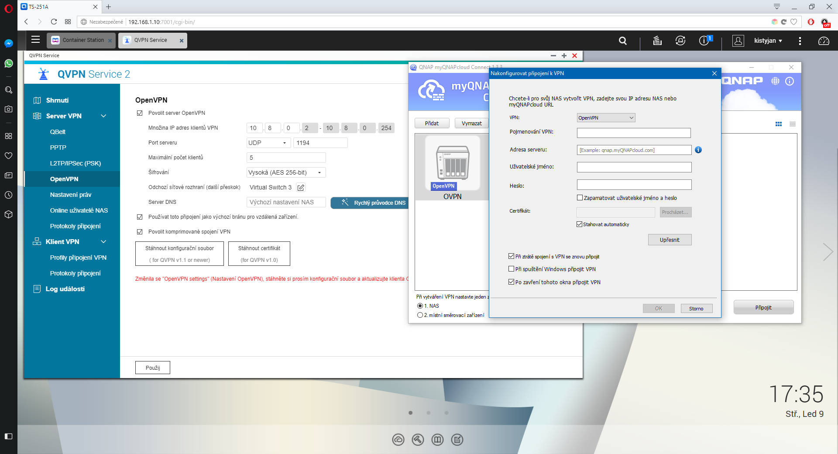This screenshot has width=838, height=454.
Task: Click the Upřesnit button
Action: tap(670, 240)
